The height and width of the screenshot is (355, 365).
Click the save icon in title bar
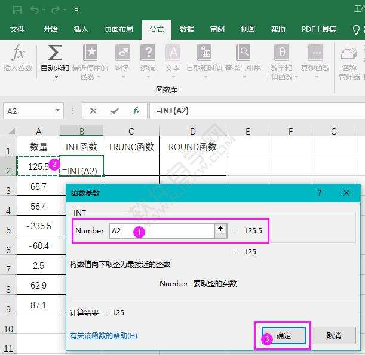pyautogui.click(x=17, y=10)
